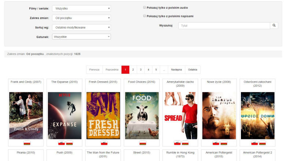Open The Lazarus Project poster
The height and width of the screenshot is (161, 286).
(219, 116)
